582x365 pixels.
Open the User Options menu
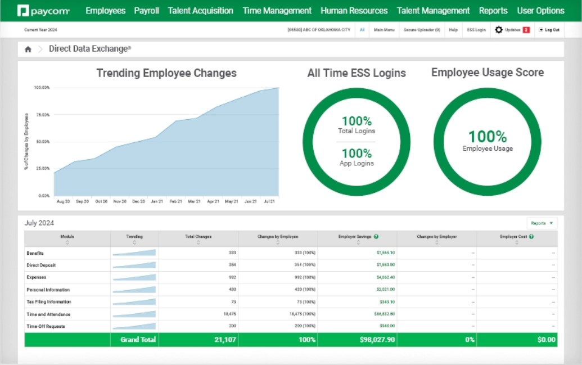pyautogui.click(x=540, y=10)
